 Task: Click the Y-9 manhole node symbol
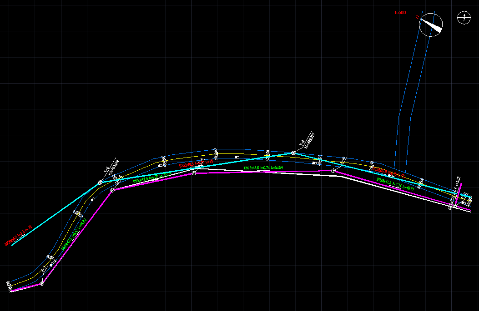point(293,153)
